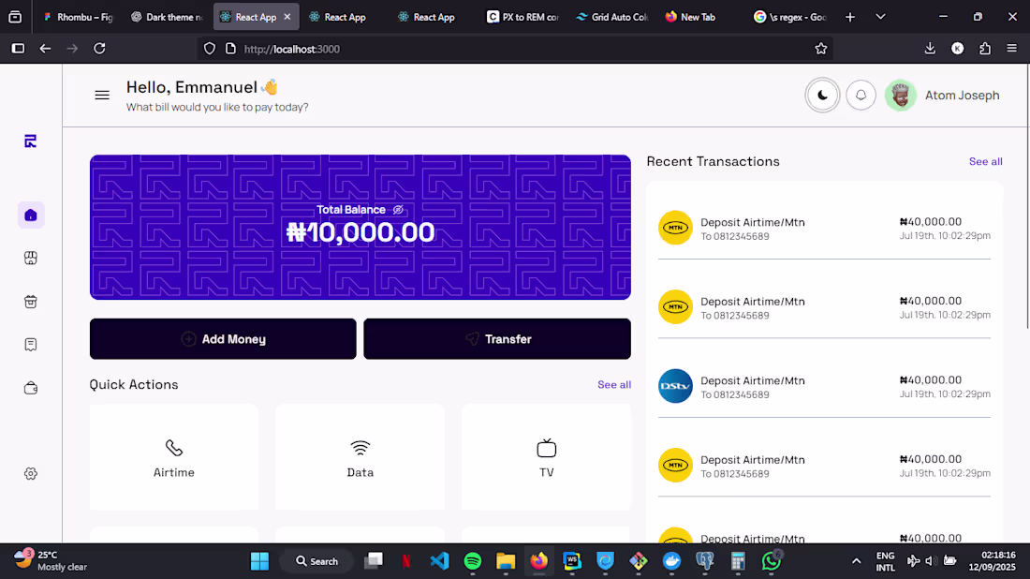This screenshot has width=1030, height=579.
Task: Switch to the Dark theme browser tab
Action: [x=167, y=17]
